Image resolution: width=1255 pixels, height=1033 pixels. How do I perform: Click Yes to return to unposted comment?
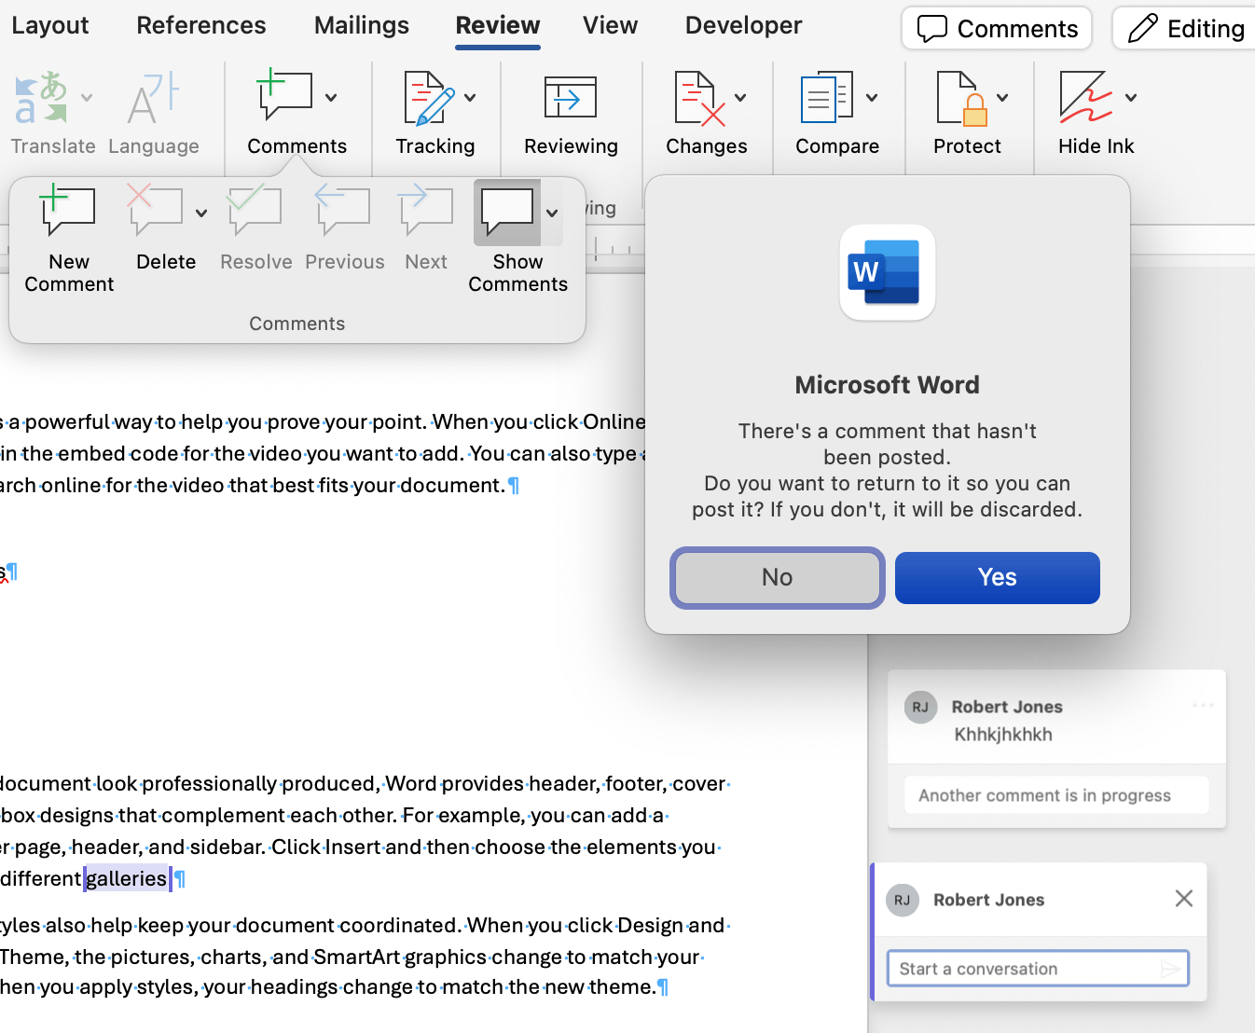pyautogui.click(x=997, y=577)
